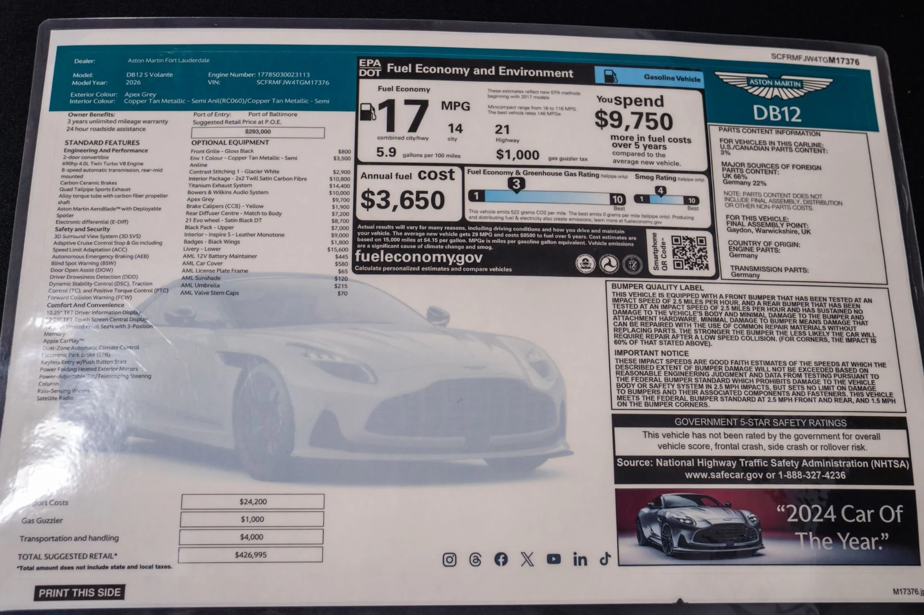924x615 pixels.
Task: Click the dealer name Aston Martin Fort Lauderdale
Action: point(168,61)
